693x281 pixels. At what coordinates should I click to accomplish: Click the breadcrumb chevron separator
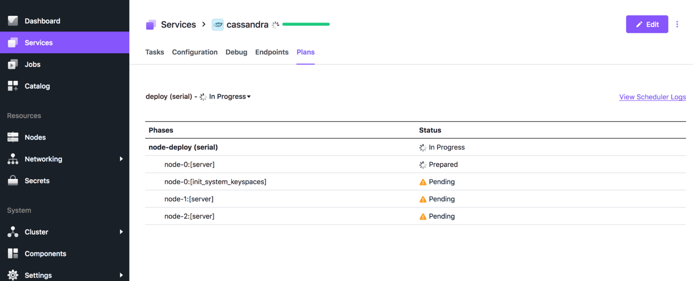204,25
